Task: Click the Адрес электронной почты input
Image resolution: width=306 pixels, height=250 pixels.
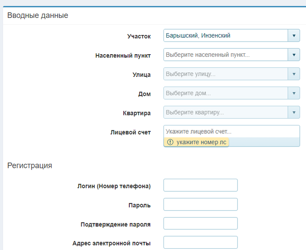Action: [x=200, y=243]
